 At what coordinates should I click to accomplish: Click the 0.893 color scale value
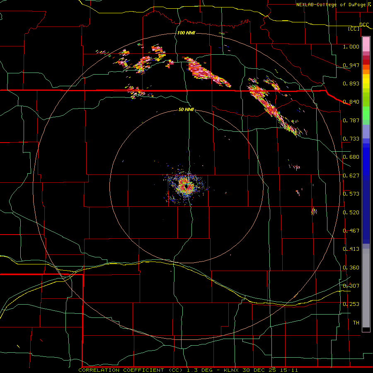tap(351, 83)
